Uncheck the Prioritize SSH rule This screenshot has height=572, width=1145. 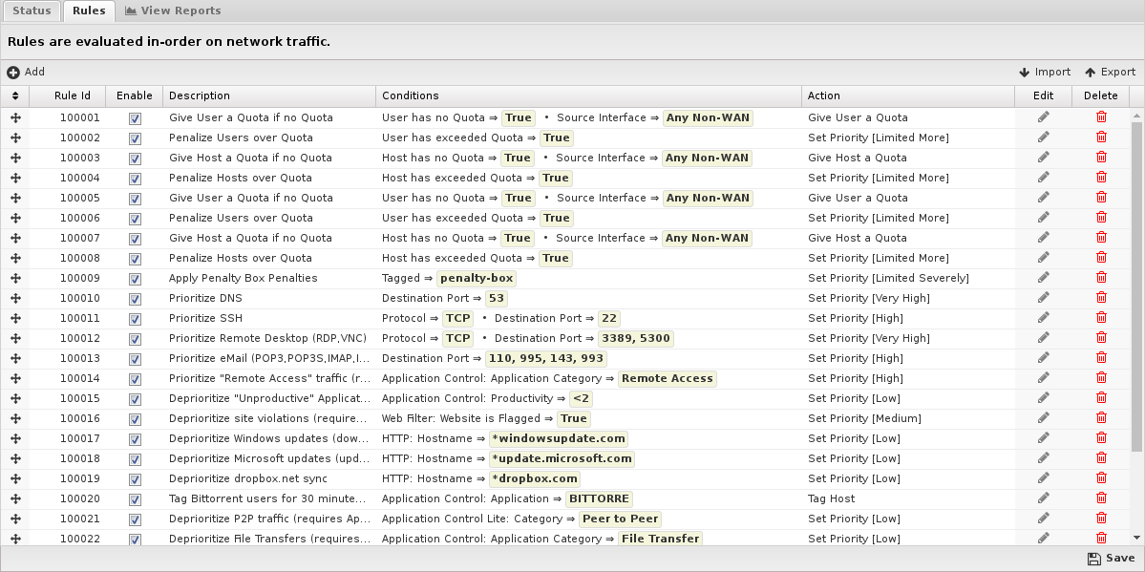point(135,319)
